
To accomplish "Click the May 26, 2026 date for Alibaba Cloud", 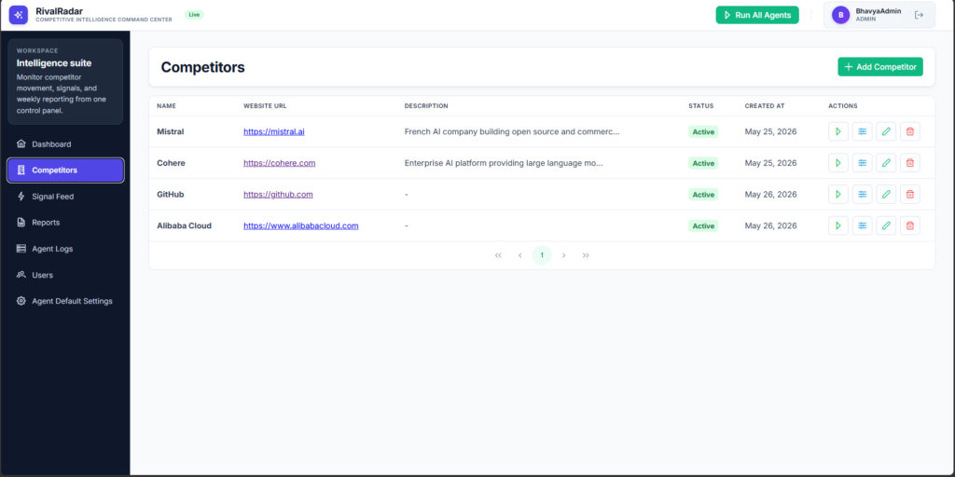I will 770,225.
